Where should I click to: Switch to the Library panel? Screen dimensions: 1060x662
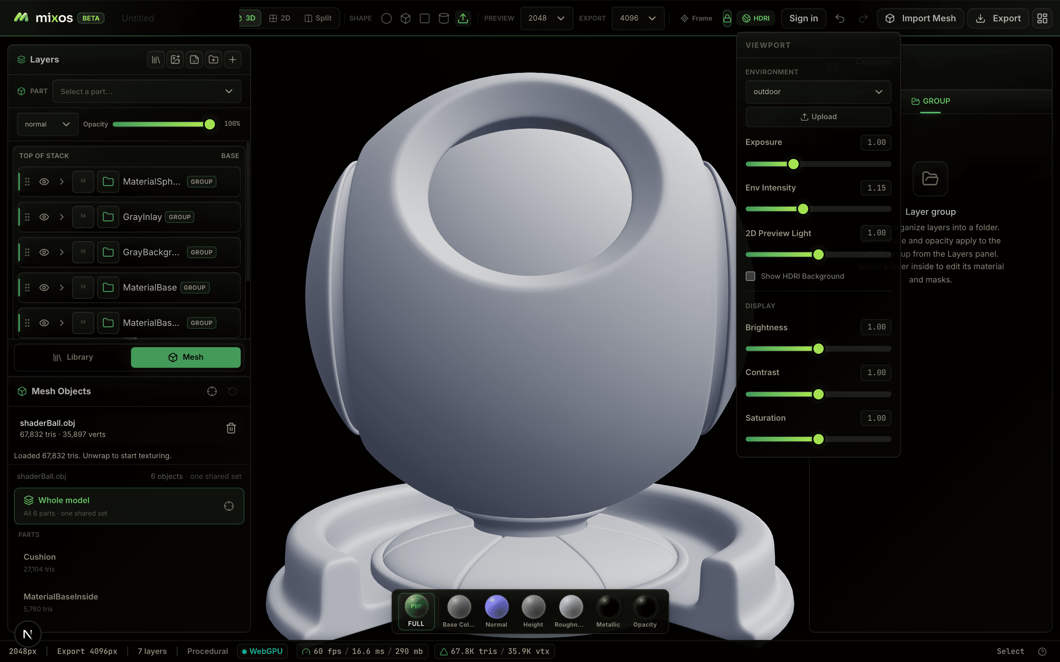73,357
